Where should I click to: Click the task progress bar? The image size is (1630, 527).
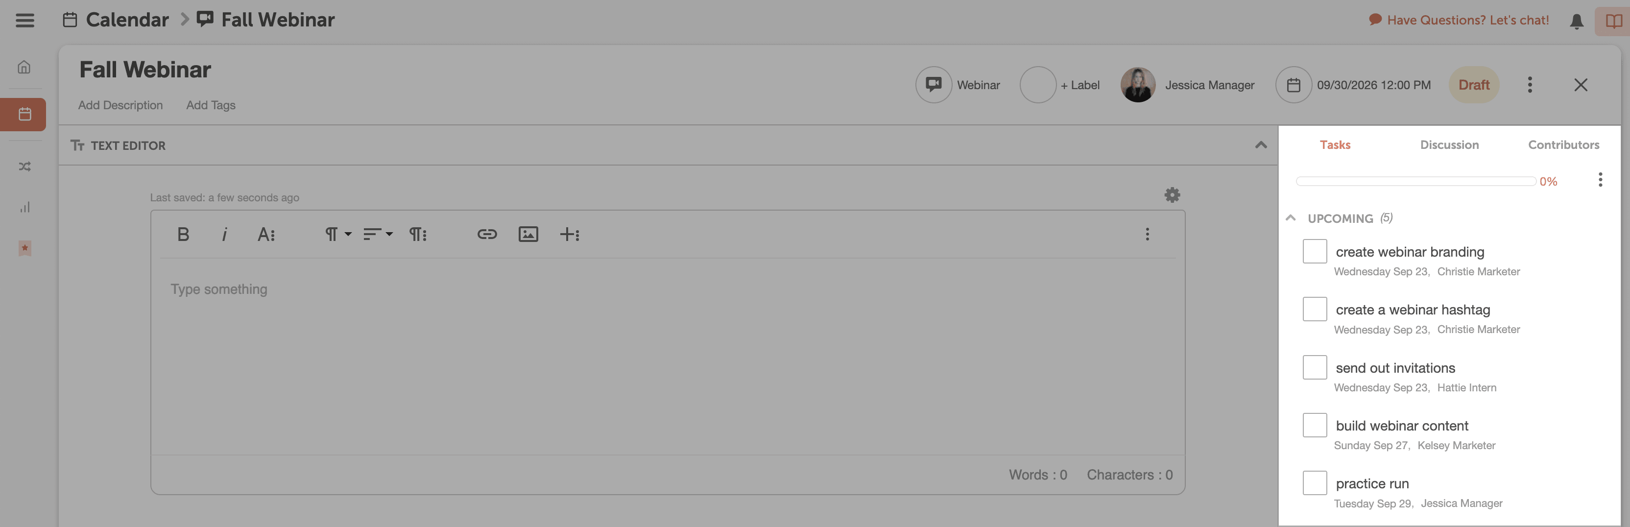click(1415, 182)
